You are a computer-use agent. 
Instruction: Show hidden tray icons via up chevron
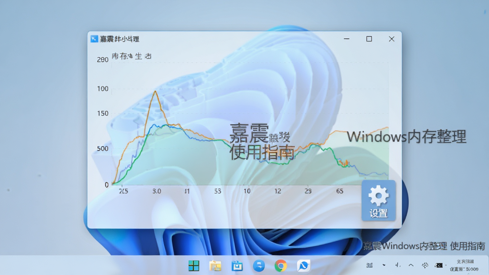pos(411,265)
